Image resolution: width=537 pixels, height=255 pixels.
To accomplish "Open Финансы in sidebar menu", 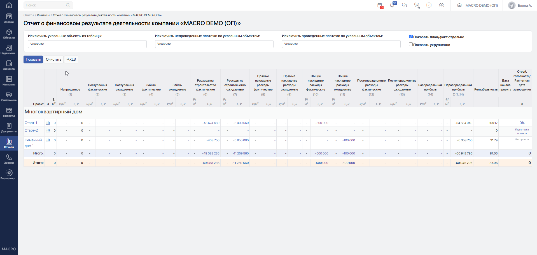I will pyautogui.click(x=9, y=65).
